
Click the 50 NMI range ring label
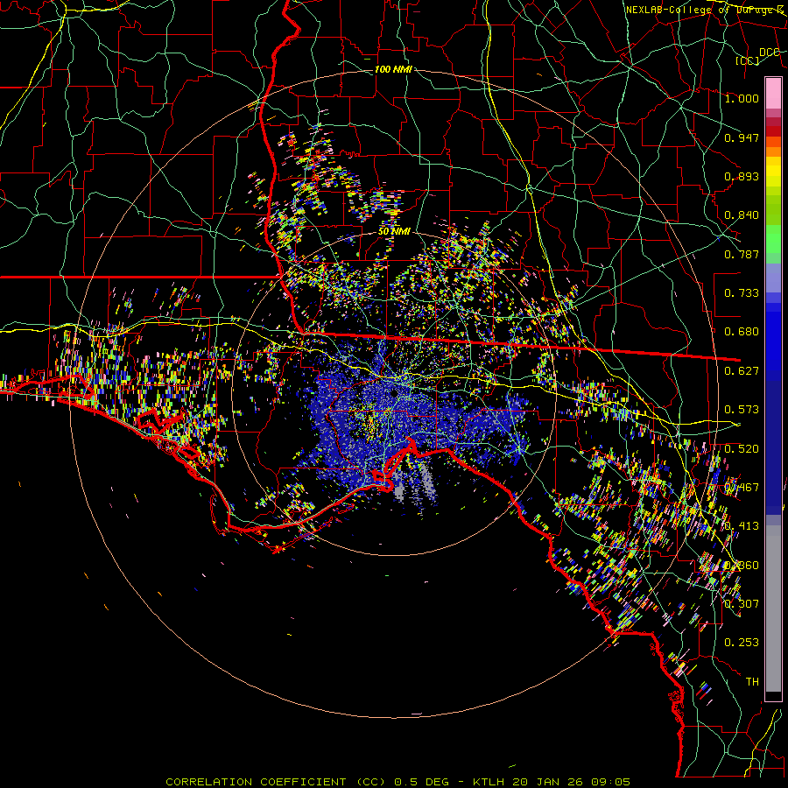(394, 232)
